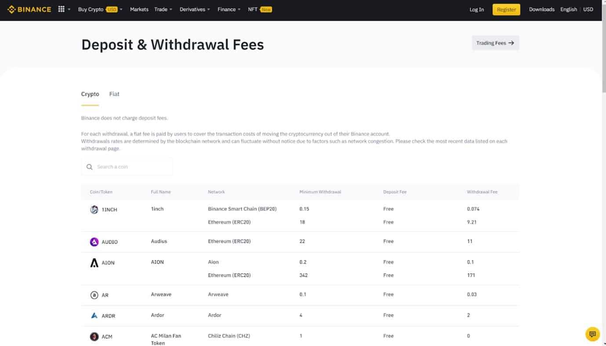The width and height of the screenshot is (606, 346).
Task: Switch to the Fiat tab
Action: [x=114, y=94]
